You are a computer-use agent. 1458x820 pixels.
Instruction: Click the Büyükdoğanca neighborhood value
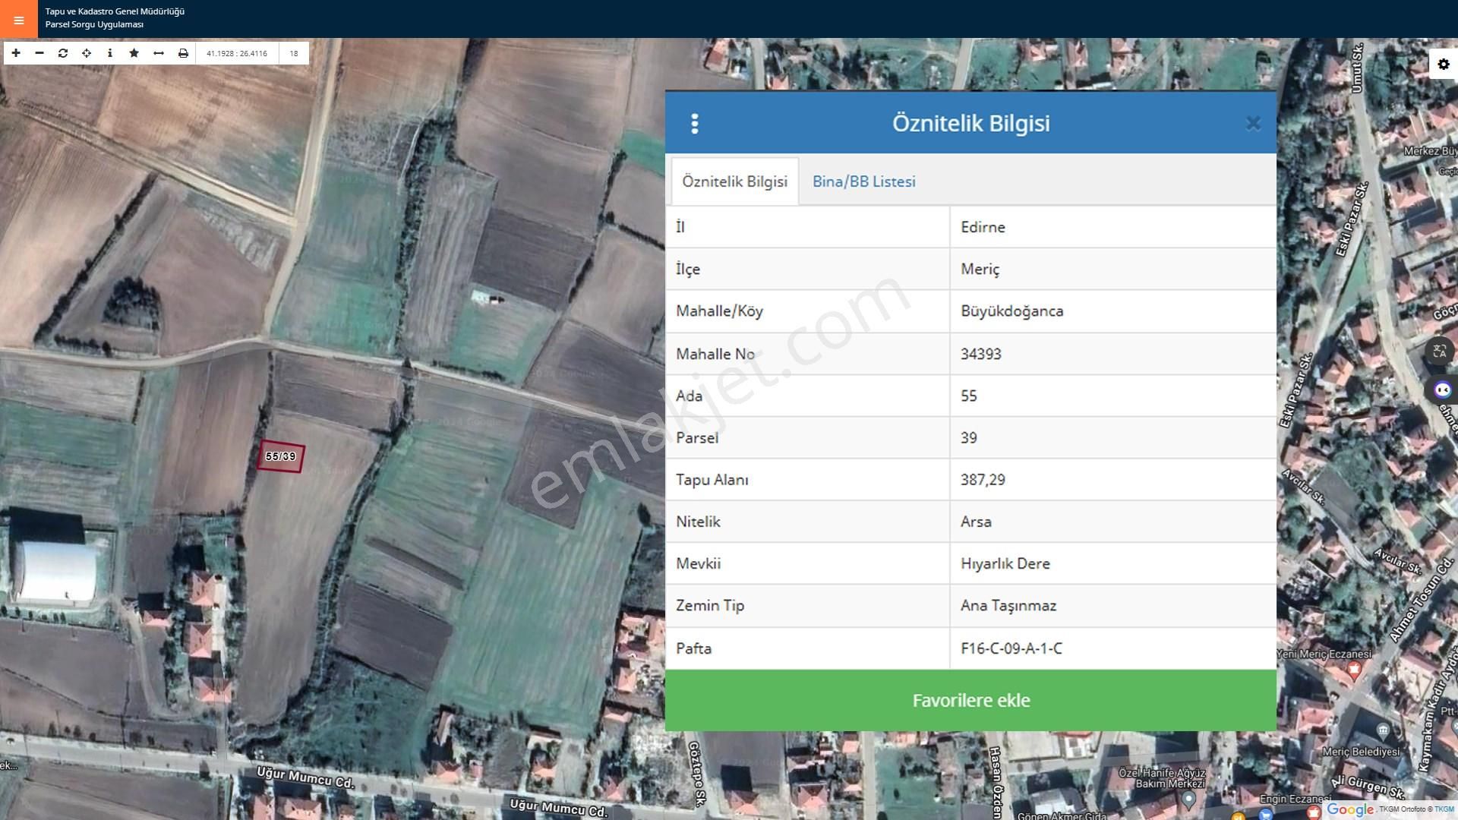click(x=1112, y=311)
